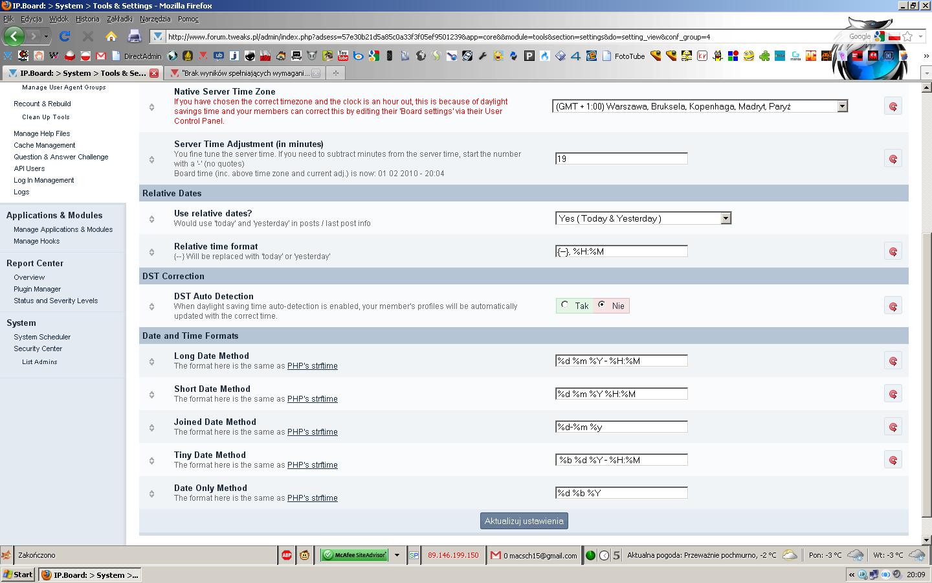The height and width of the screenshot is (583, 932).
Task: Go to Manage Hooks in sidebar
Action: [36, 241]
